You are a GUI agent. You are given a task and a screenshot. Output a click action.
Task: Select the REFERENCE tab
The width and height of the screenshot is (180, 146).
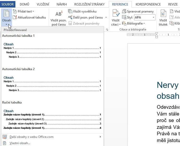[120, 4]
